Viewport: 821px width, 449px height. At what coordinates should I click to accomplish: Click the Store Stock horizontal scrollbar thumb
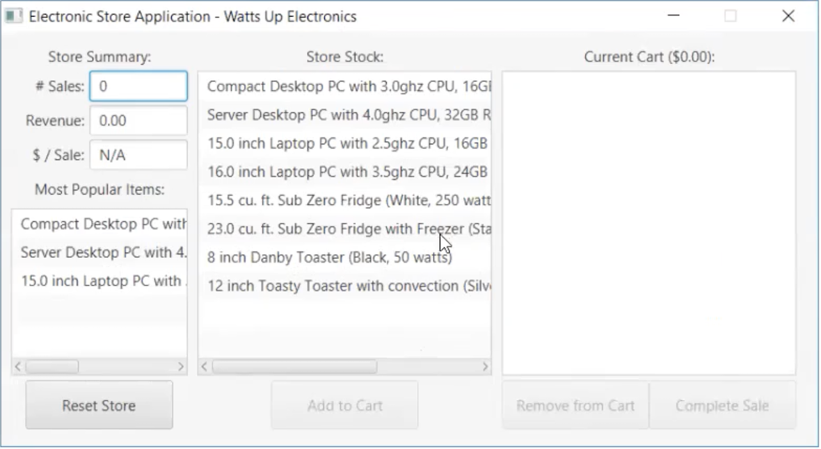294,367
